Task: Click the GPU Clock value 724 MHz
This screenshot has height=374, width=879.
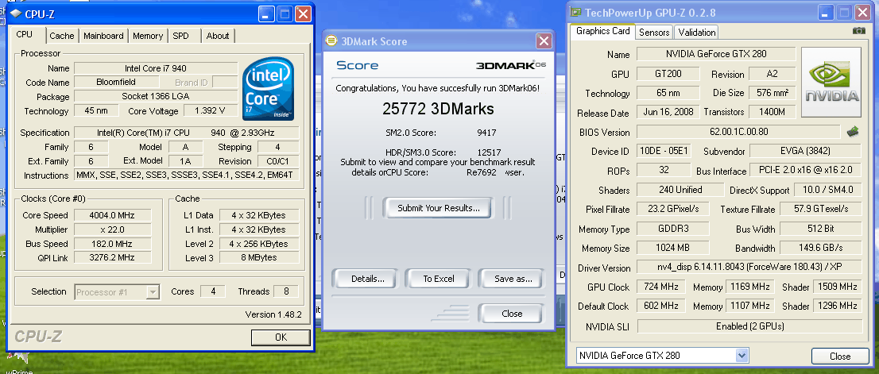Action: 660,287
